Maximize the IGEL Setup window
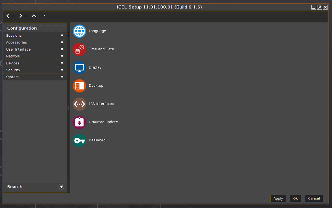 [319, 7]
